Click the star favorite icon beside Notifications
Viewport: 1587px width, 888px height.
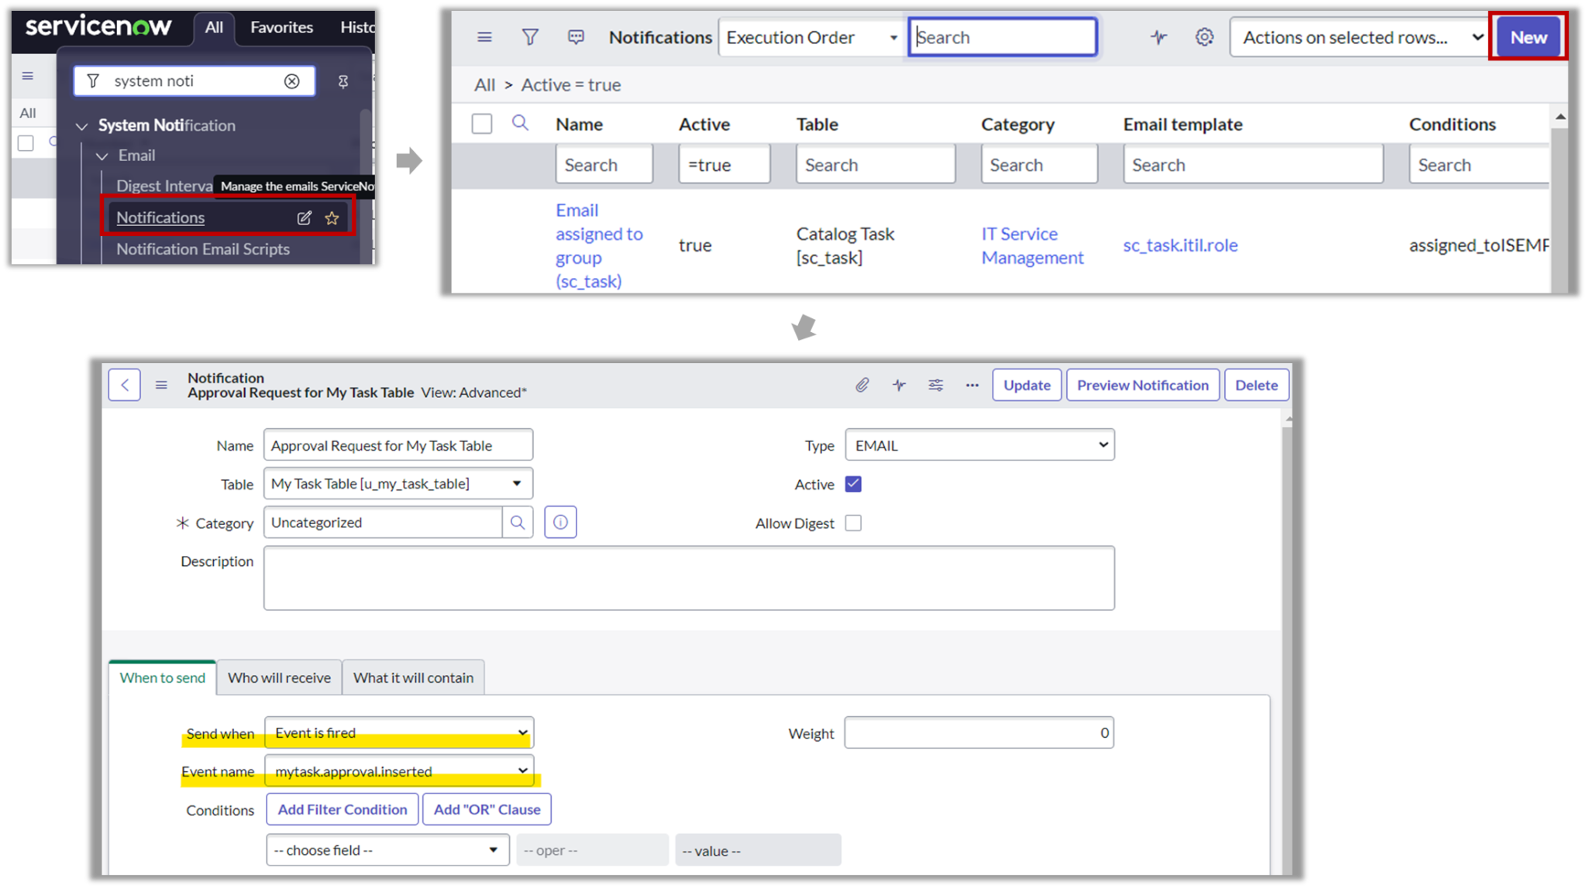[332, 218]
